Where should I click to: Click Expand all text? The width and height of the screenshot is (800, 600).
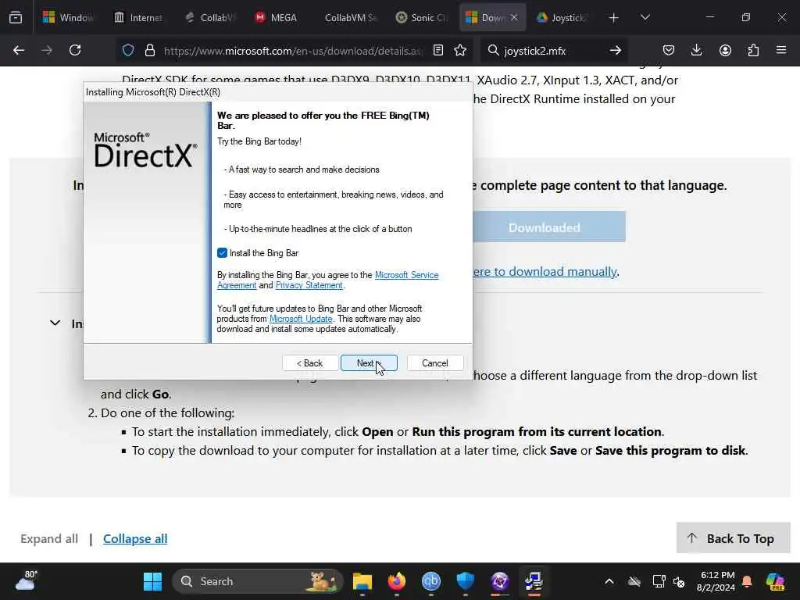click(49, 539)
